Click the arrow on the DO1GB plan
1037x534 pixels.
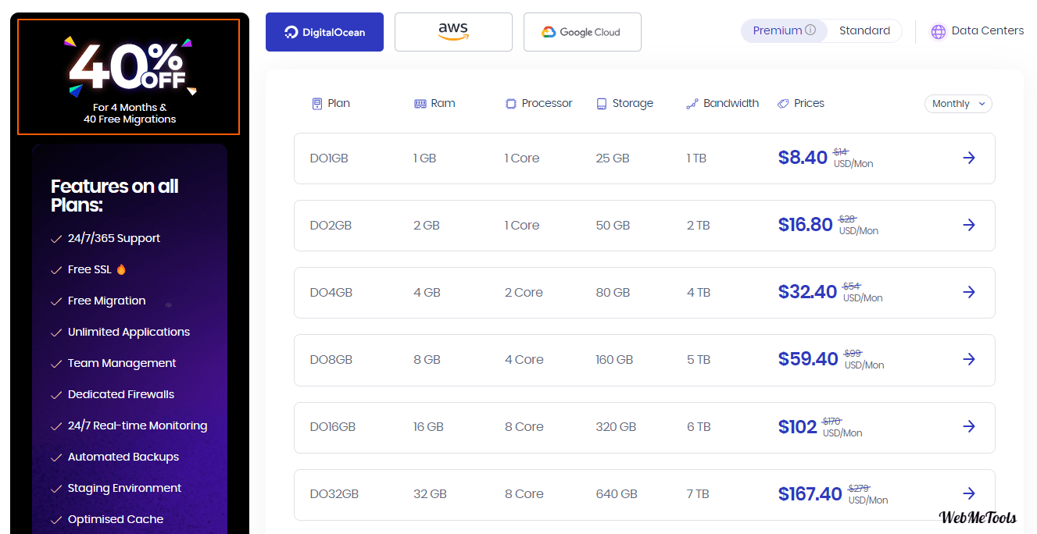[x=969, y=158]
